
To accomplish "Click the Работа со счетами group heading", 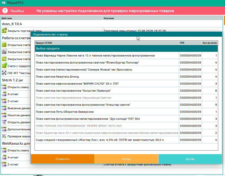I will (x=16, y=38).
